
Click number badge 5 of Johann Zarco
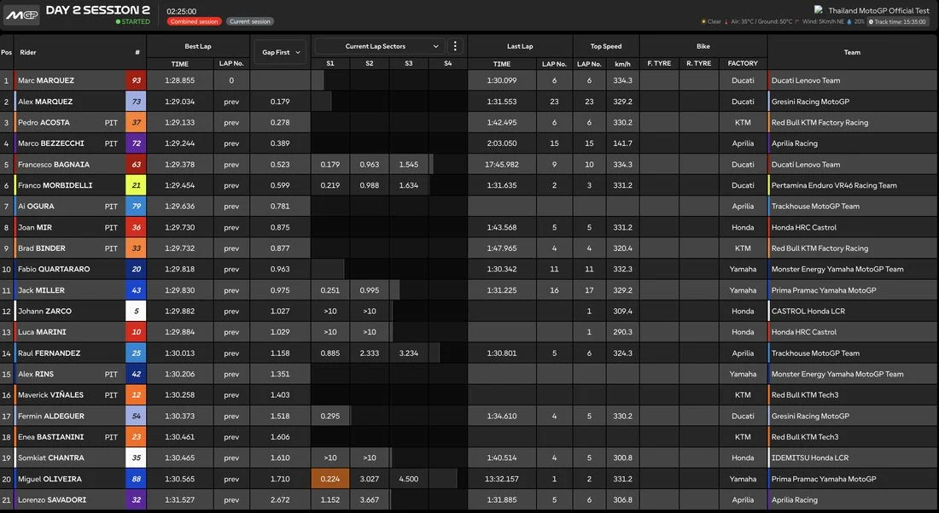[x=136, y=311]
